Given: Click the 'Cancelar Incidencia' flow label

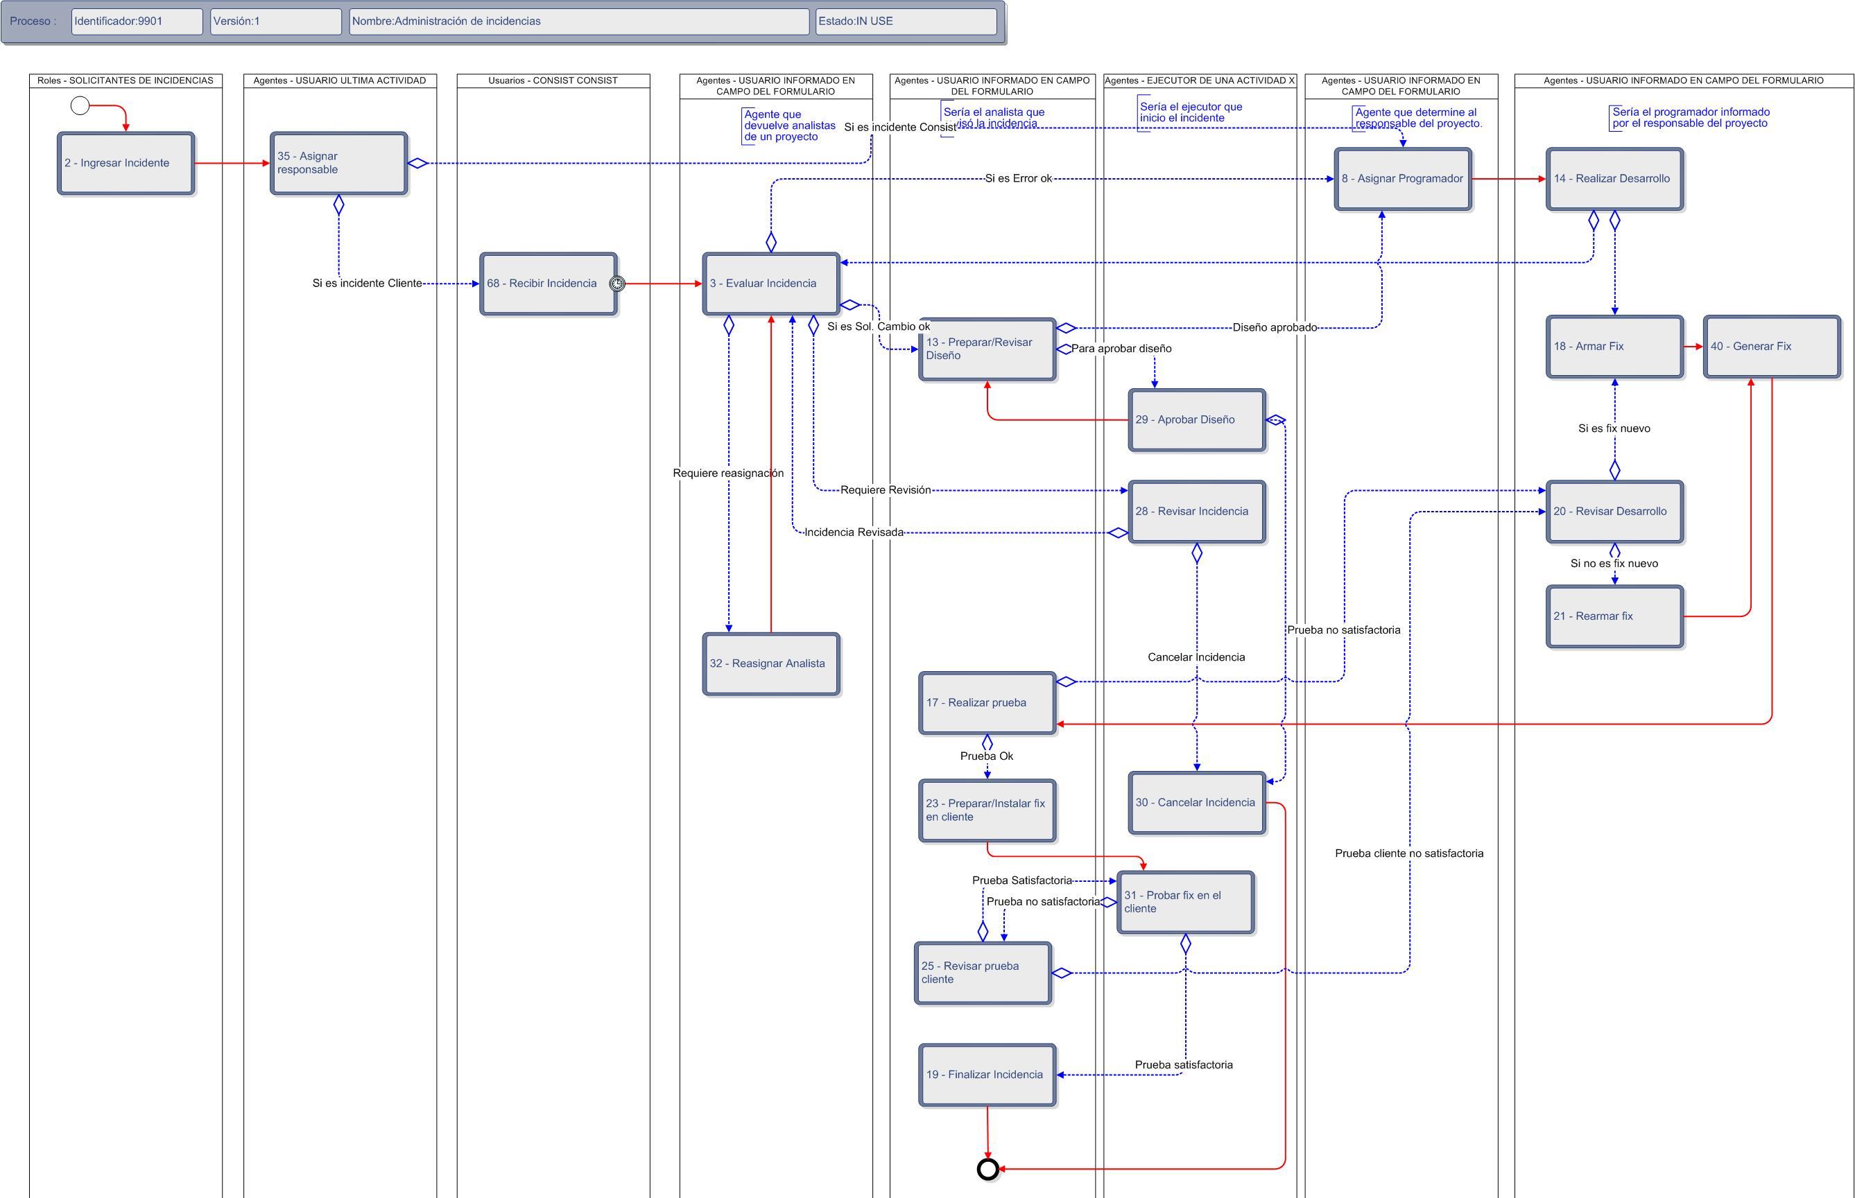Looking at the screenshot, I should coord(1197,657).
